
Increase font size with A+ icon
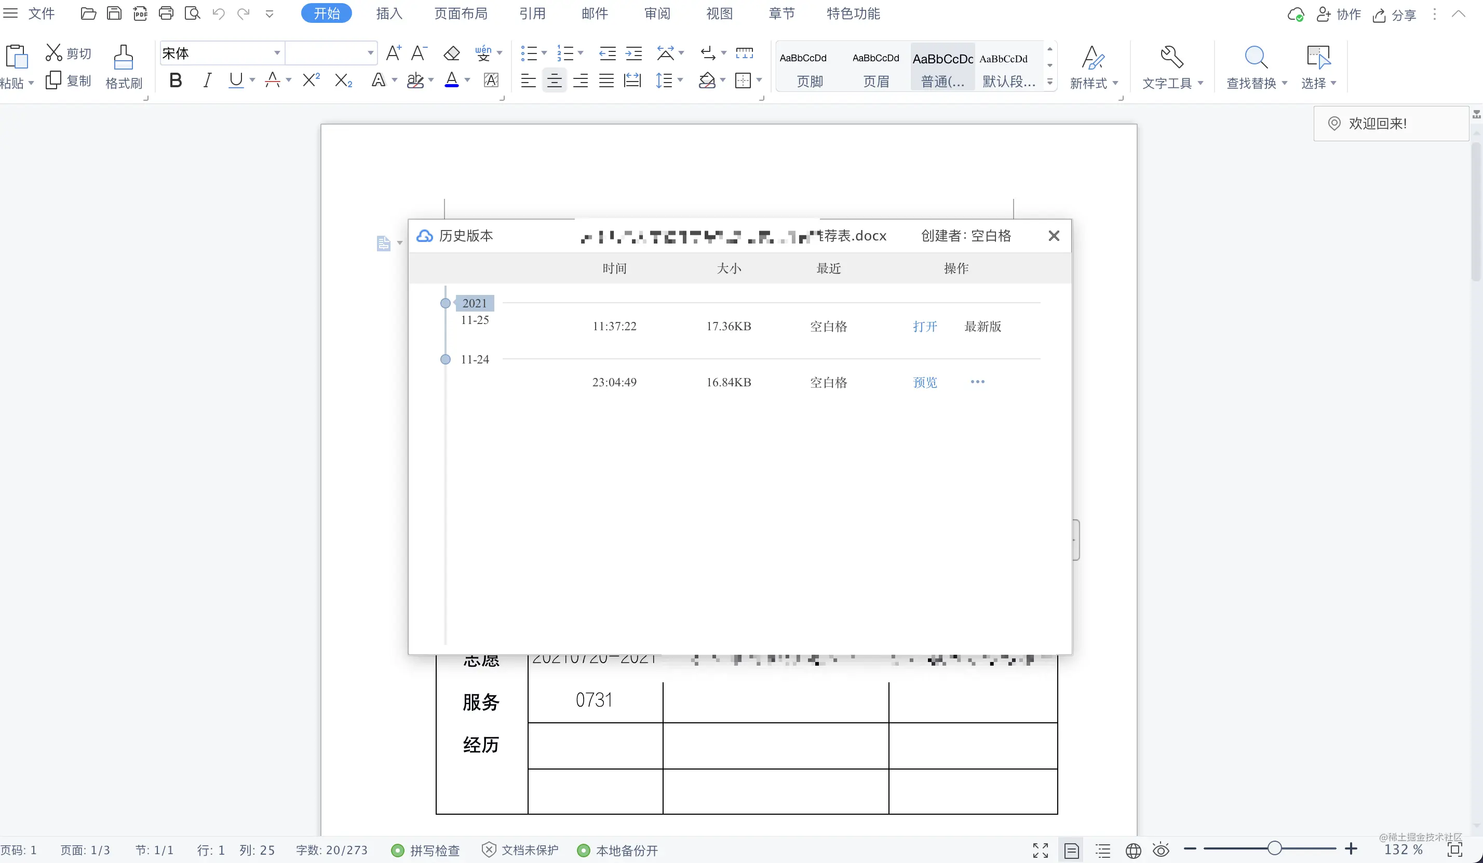pyautogui.click(x=394, y=53)
